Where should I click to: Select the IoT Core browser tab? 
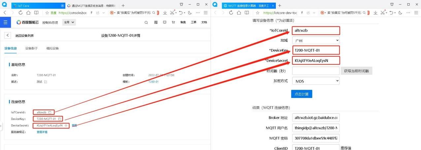tap(38, 6)
